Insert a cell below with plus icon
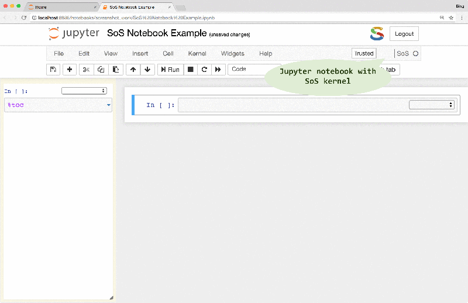Viewport: 468px width, 303px height. point(70,70)
